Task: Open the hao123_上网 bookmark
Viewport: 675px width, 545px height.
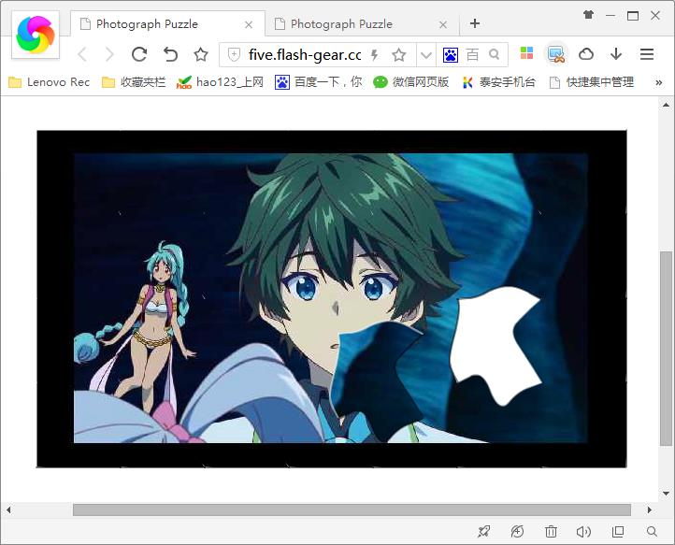Action: pos(220,82)
